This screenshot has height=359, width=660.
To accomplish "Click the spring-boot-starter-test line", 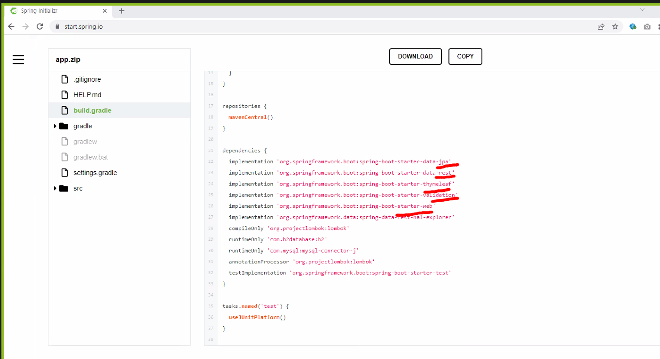I will tap(340, 273).
